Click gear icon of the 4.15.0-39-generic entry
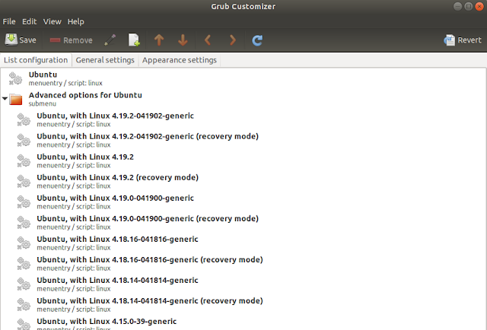This screenshot has height=330, width=487. point(24,324)
